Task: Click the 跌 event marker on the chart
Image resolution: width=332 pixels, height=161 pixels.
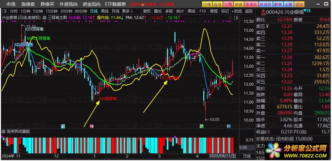Action: [x=202, y=126]
